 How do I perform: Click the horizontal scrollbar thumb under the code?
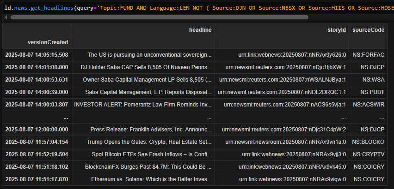coord(159,17)
